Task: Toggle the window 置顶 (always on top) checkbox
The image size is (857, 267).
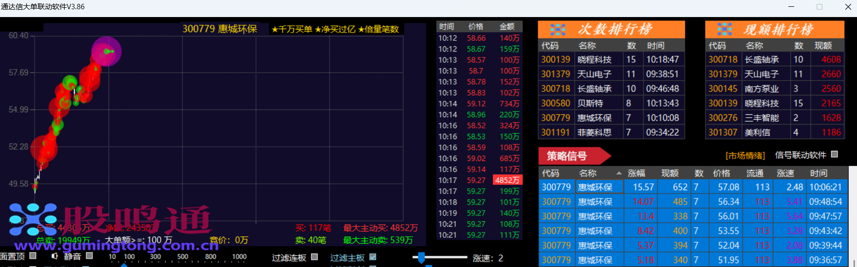Action: click(33, 256)
